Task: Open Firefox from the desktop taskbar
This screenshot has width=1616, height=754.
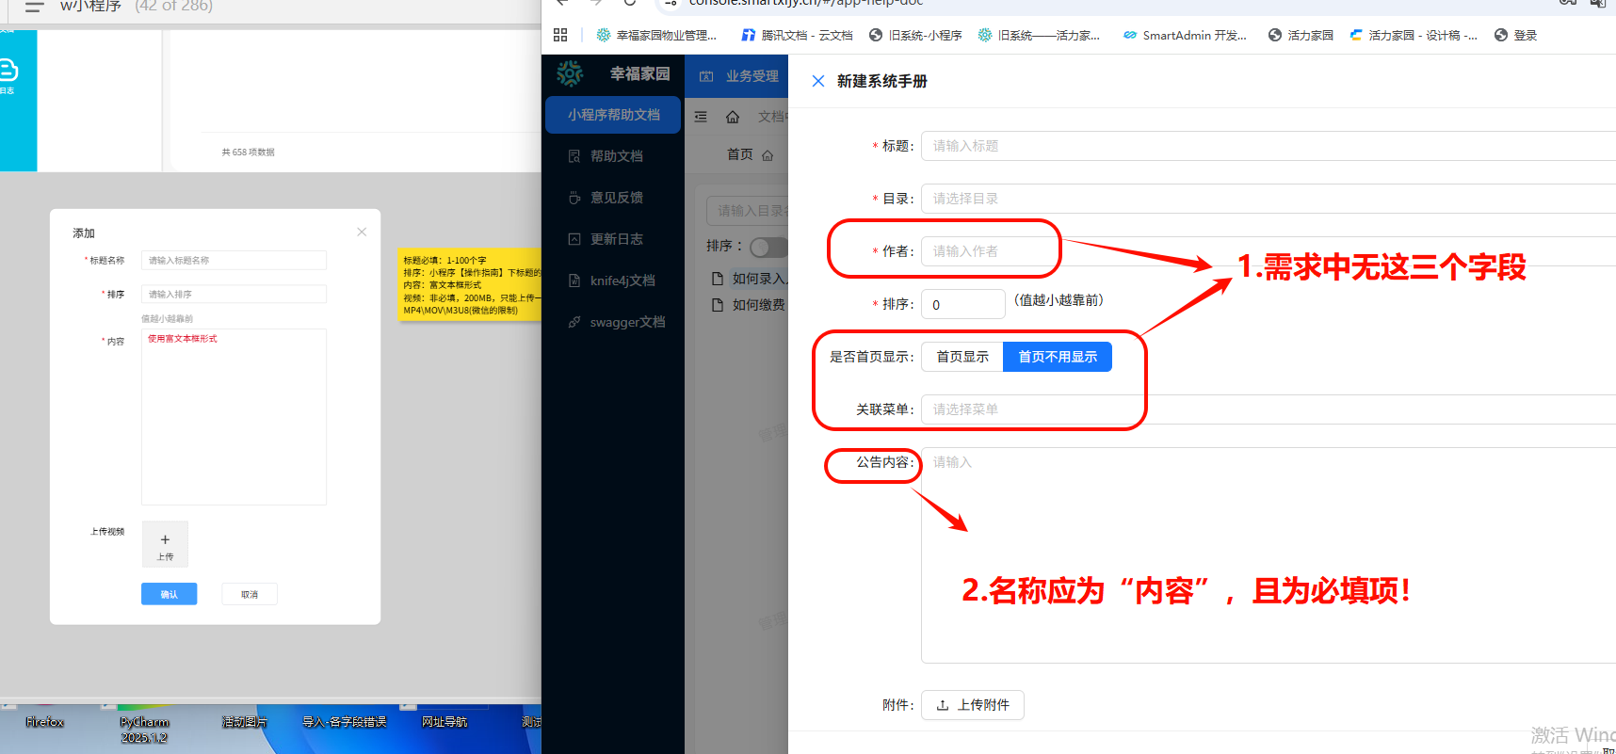Action: coord(44,721)
